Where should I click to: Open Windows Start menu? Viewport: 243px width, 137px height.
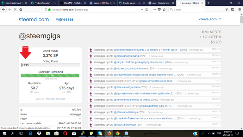coord(4,133)
